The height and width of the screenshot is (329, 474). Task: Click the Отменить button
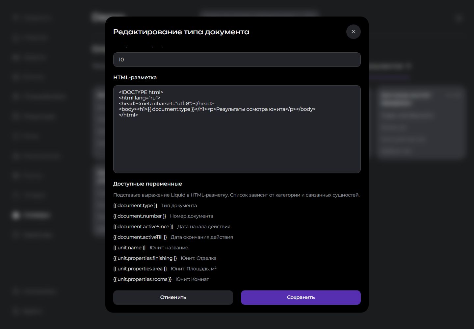173,297
